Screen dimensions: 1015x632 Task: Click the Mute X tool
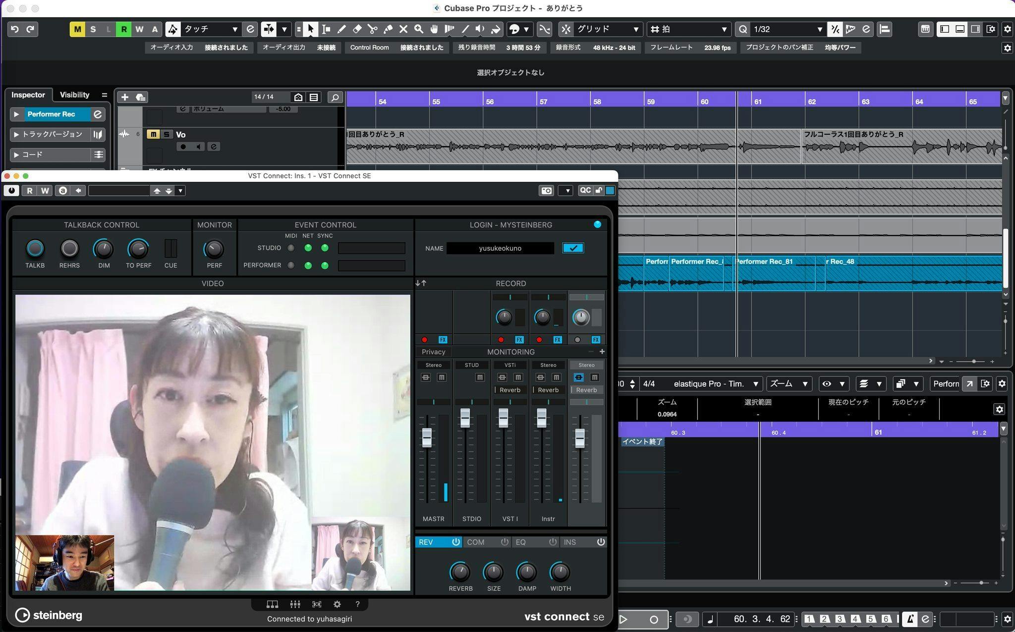coord(403,29)
